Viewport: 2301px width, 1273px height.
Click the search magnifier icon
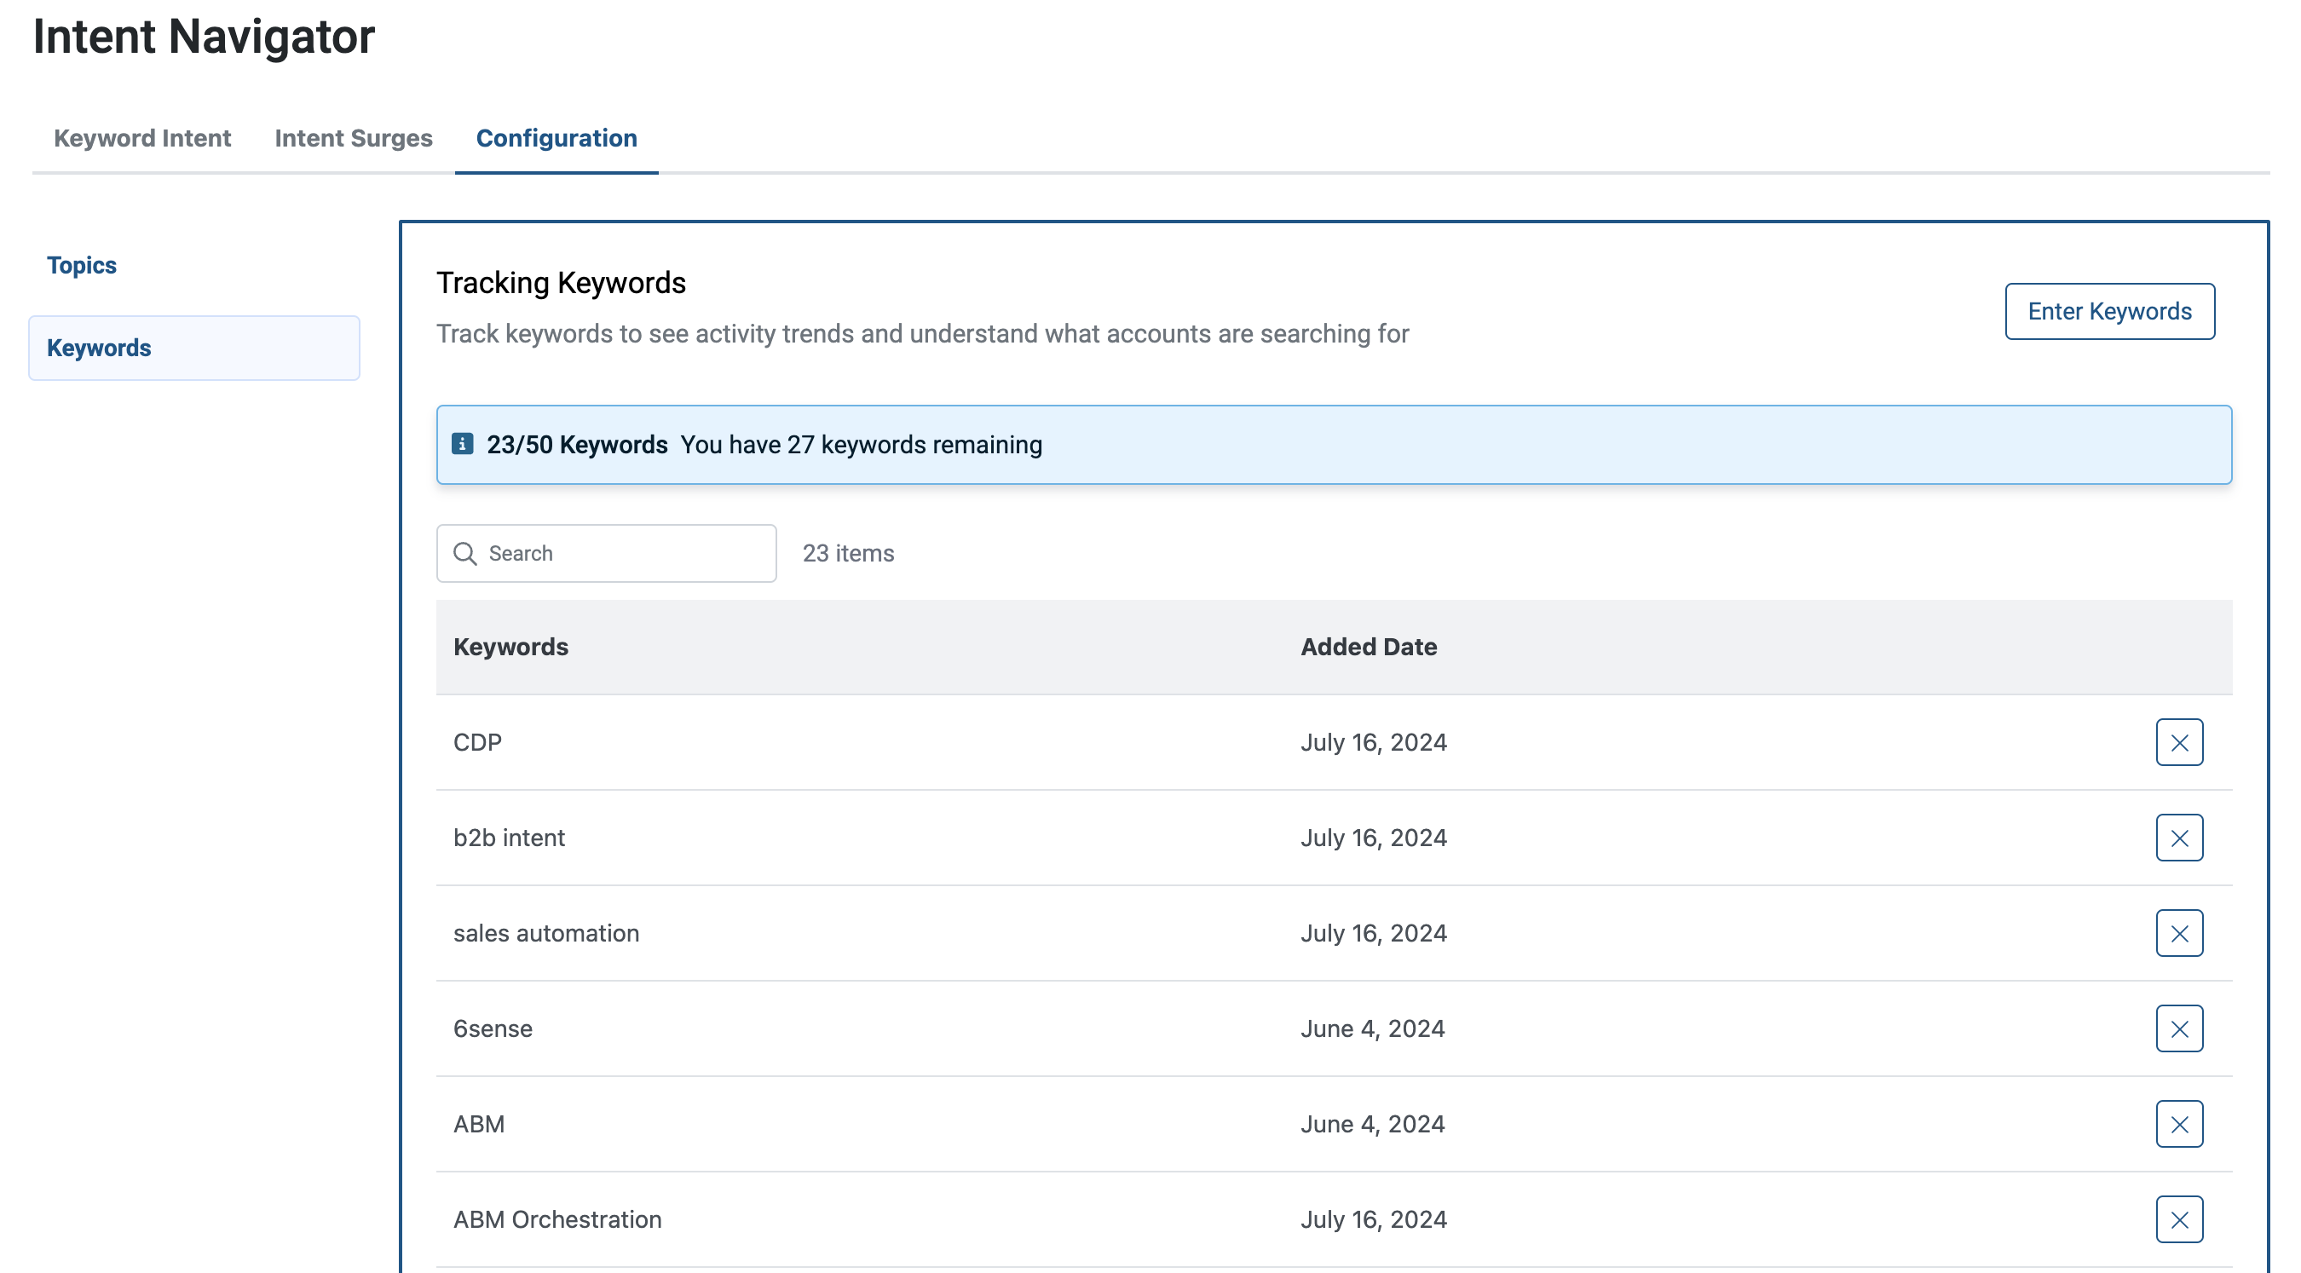(x=464, y=554)
